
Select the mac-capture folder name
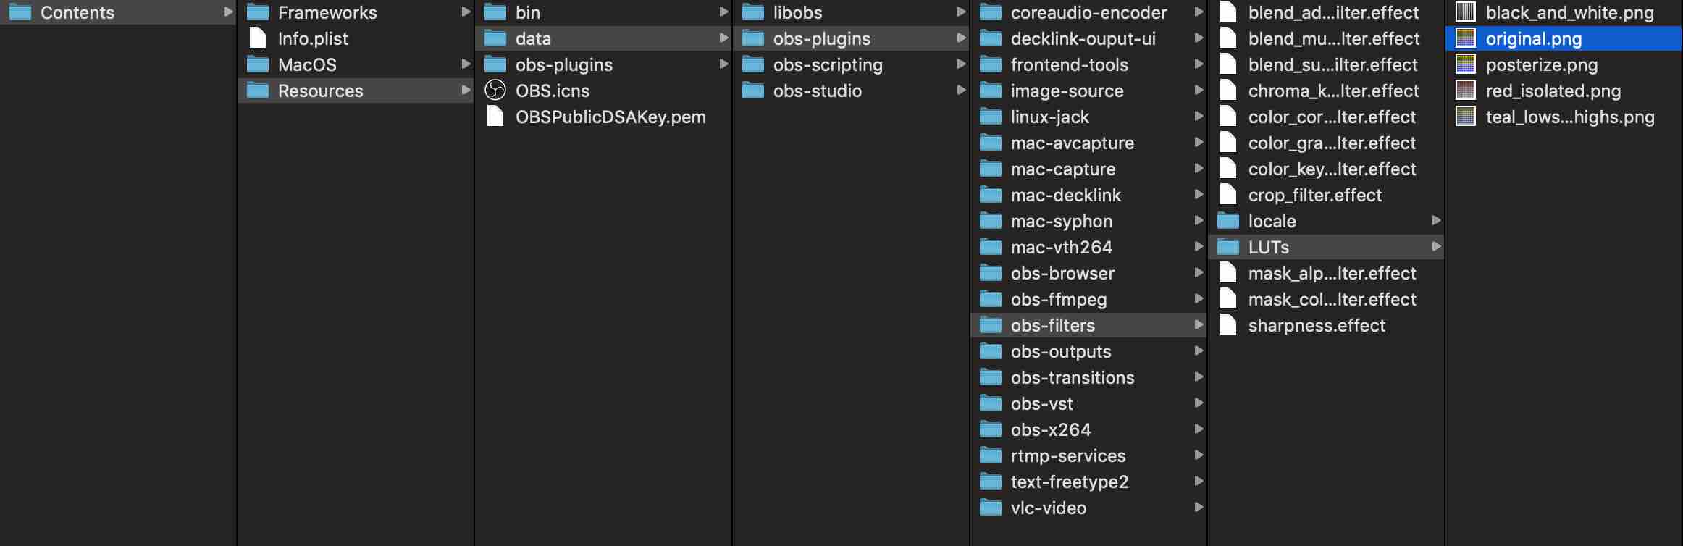pyautogui.click(x=1062, y=169)
